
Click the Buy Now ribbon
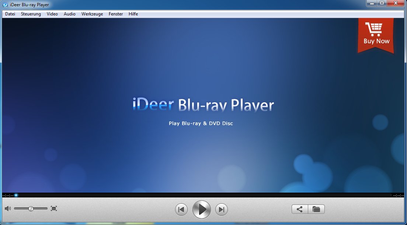(x=376, y=36)
